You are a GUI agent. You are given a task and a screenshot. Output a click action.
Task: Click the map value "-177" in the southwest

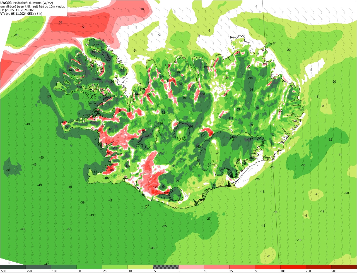coord(127,166)
